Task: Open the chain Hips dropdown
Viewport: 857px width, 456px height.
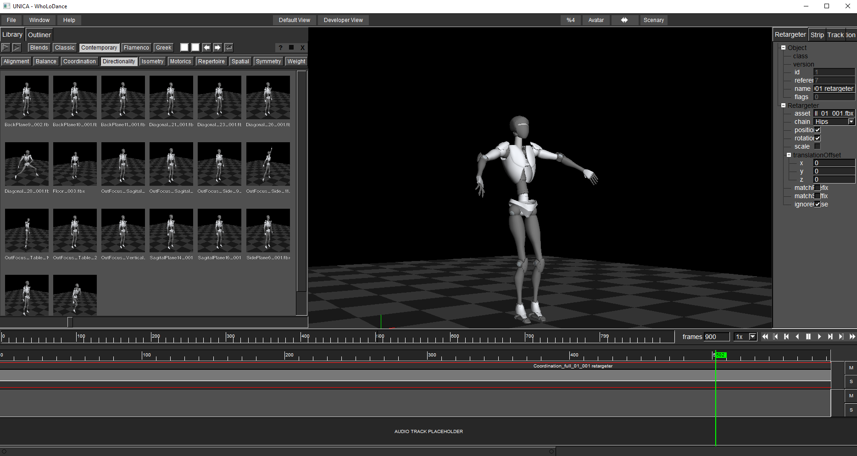Action: coord(851,122)
